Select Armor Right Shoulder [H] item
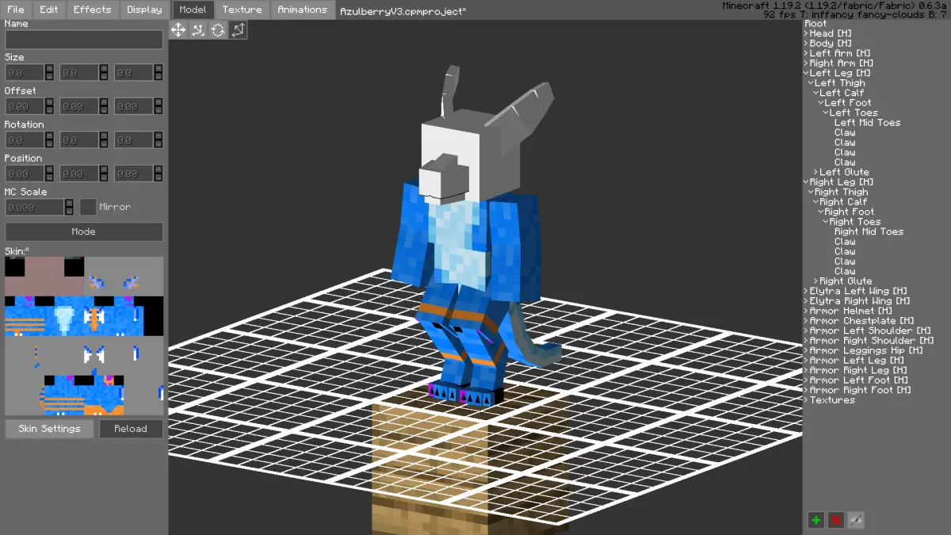951x535 pixels. (x=872, y=341)
